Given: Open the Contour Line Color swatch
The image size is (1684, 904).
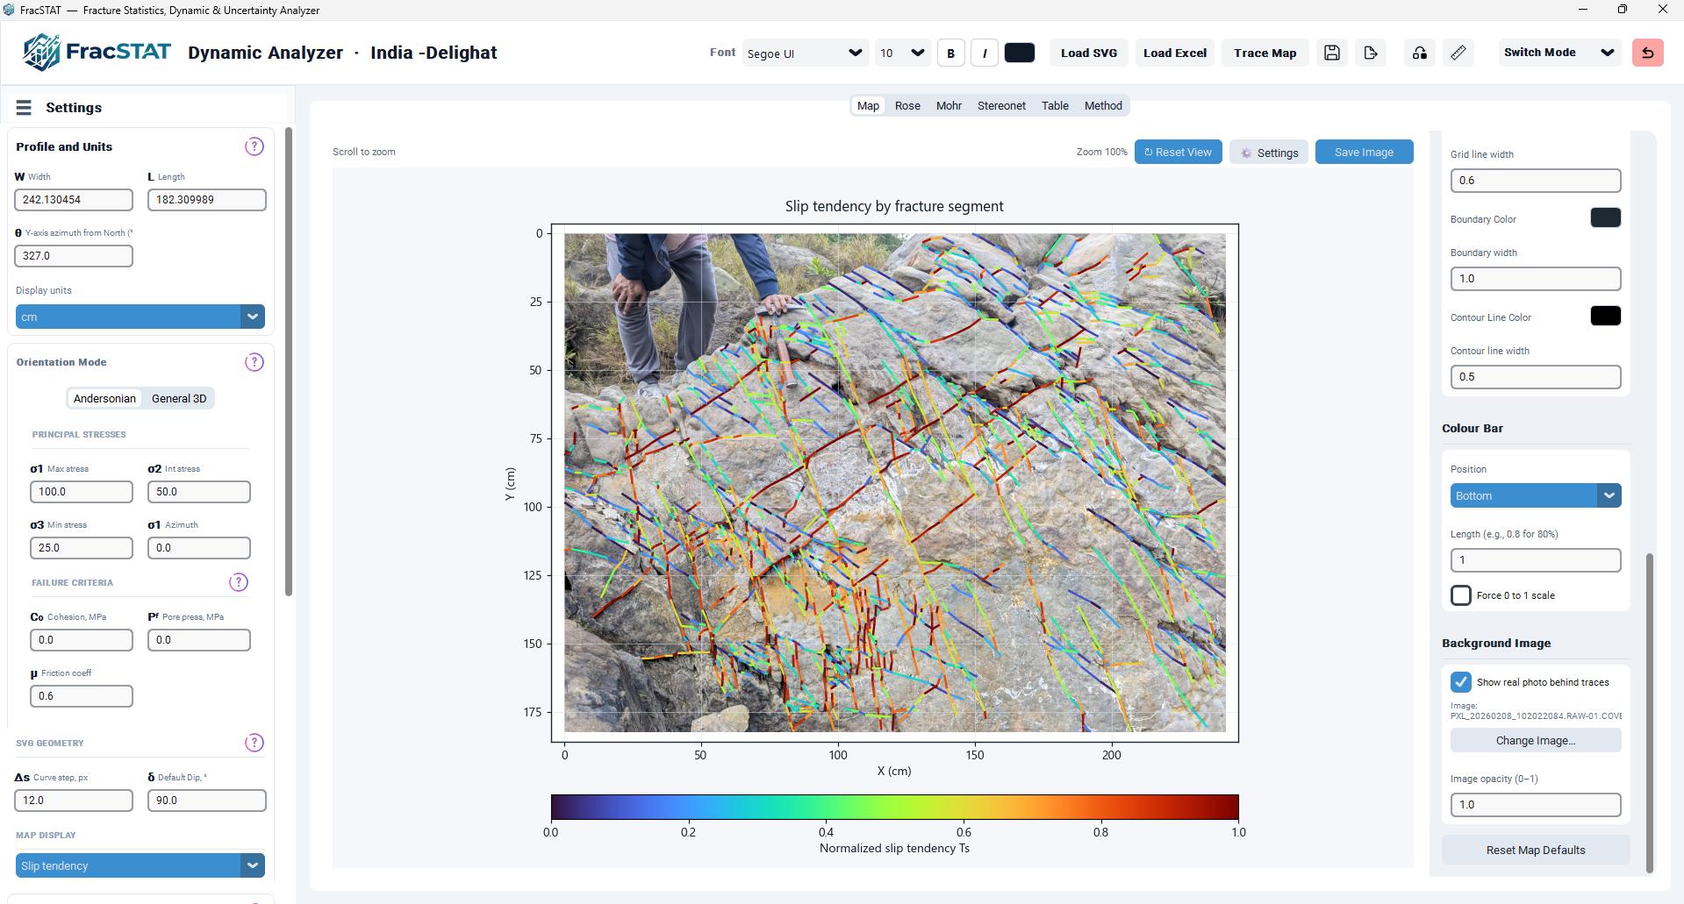Looking at the screenshot, I should (x=1606, y=316).
